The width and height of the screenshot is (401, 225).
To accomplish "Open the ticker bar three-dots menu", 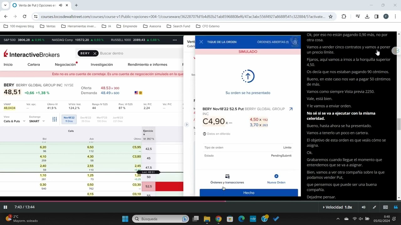I will pyautogui.click(x=174, y=40).
